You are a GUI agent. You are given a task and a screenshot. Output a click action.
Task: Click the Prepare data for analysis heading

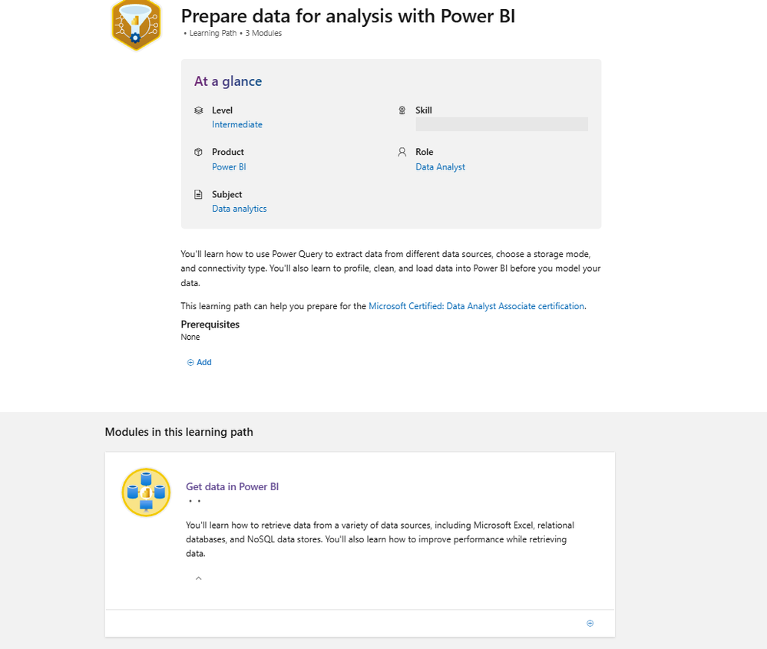[x=348, y=15]
